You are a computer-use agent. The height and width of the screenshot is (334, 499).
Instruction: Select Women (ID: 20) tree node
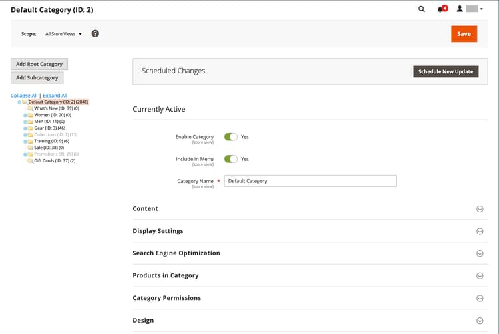click(x=53, y=115)
